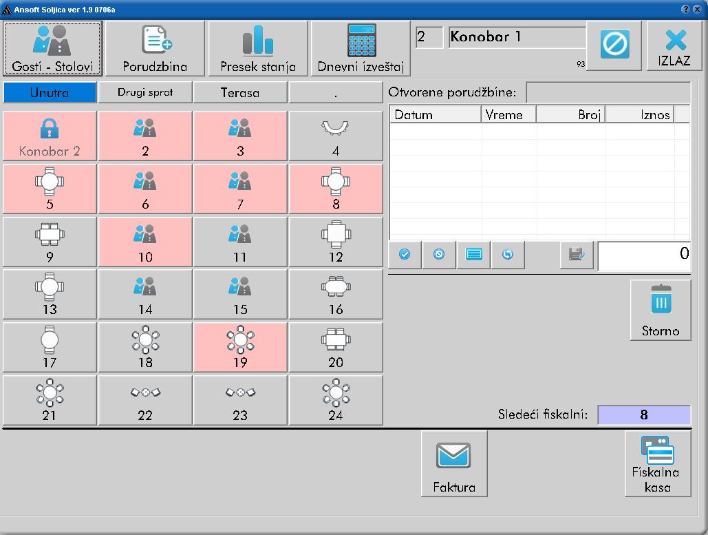
Task: Click the blue prohibit icon beside Konobar 1
Action: (x=614, y=45)
